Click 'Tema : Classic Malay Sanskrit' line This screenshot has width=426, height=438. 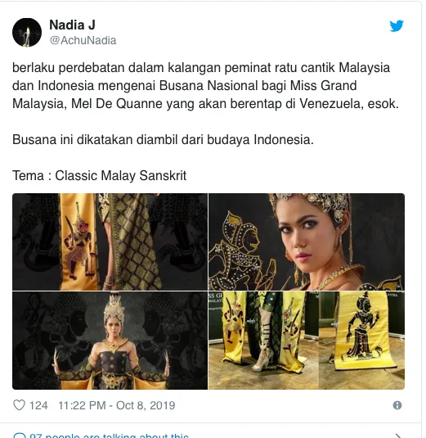tap(99, 176)
